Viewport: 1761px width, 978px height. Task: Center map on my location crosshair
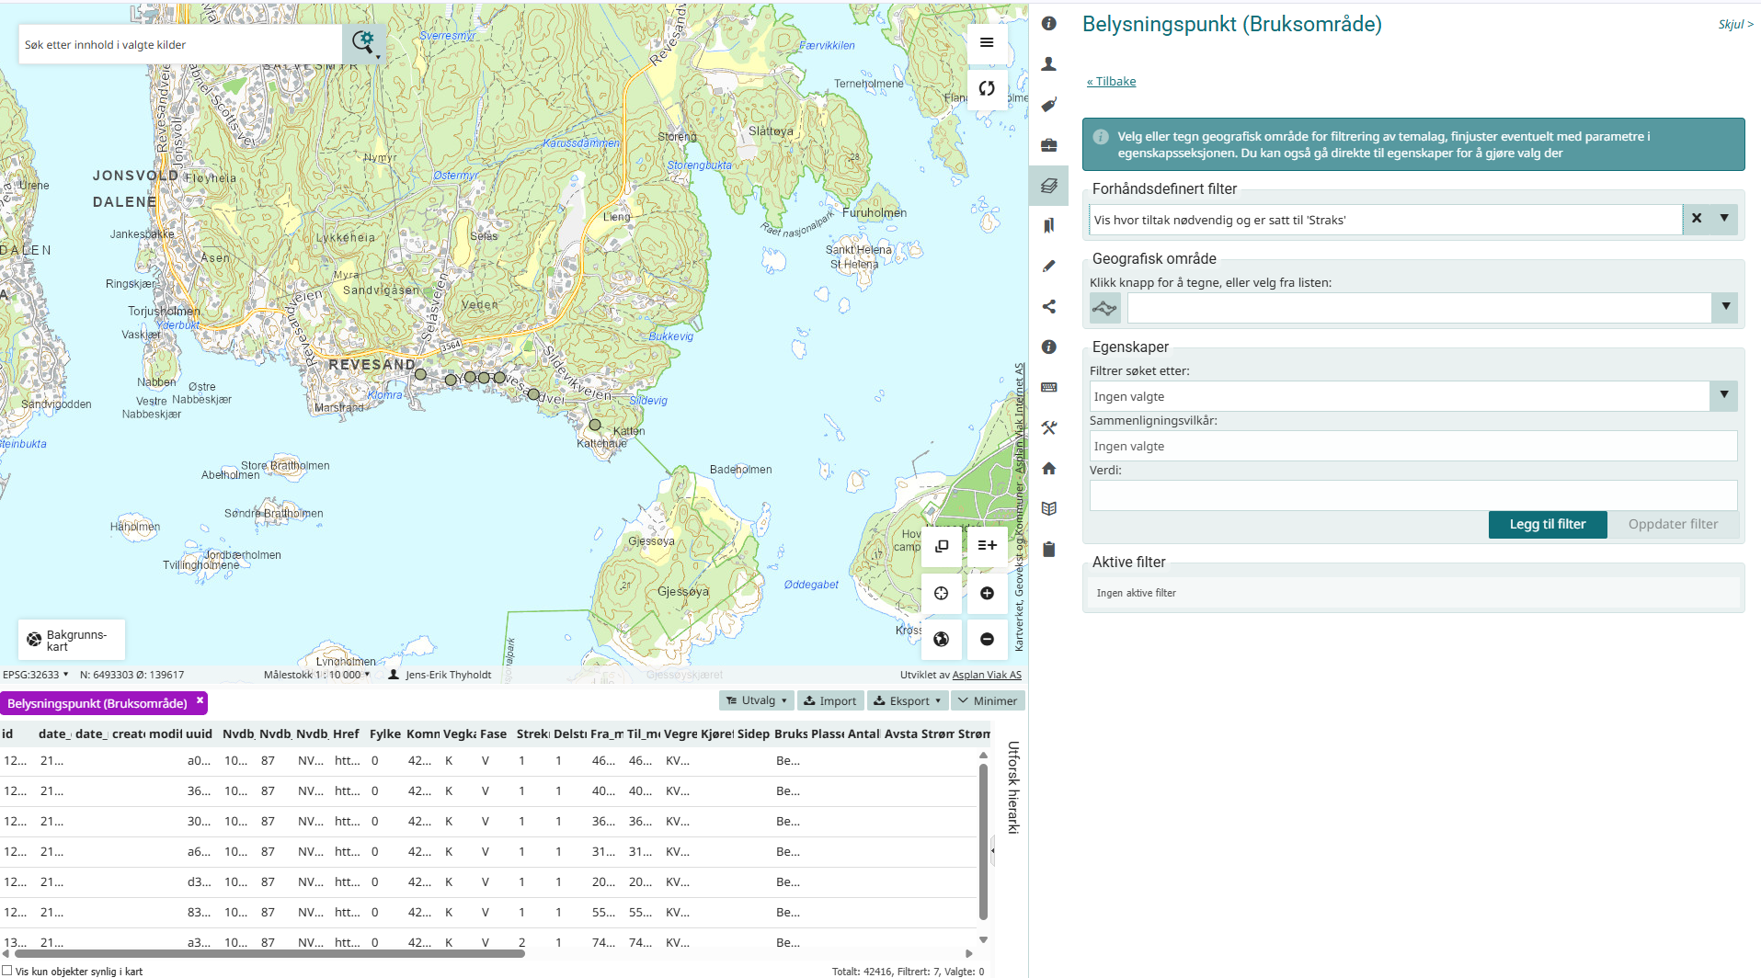(x=941, y=594)
